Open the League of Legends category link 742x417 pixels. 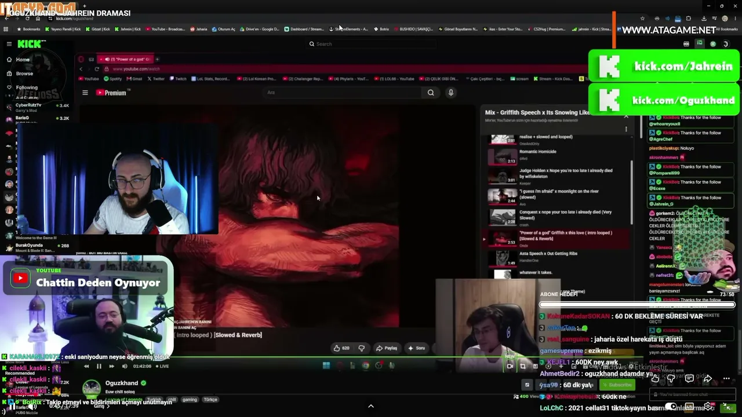(124, 400)
